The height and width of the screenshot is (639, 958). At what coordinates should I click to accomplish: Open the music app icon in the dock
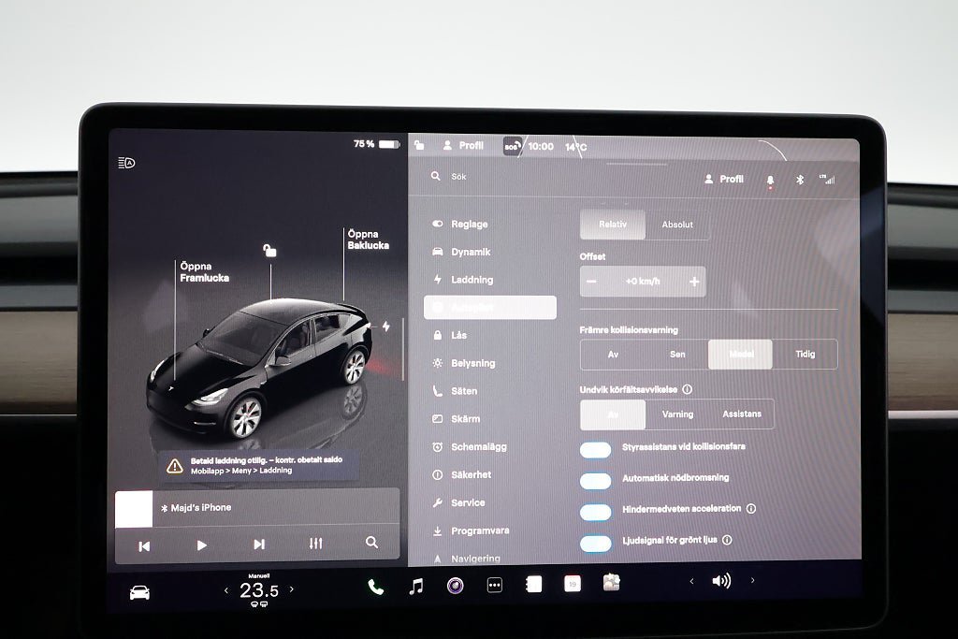(416, 587)
